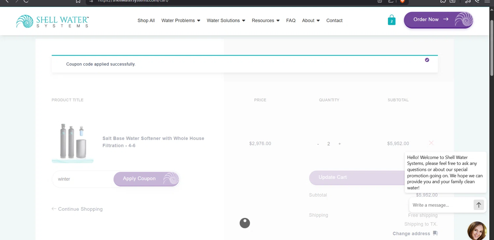
Task: Click the QUANTITY column header
Action: coord(329,100)
